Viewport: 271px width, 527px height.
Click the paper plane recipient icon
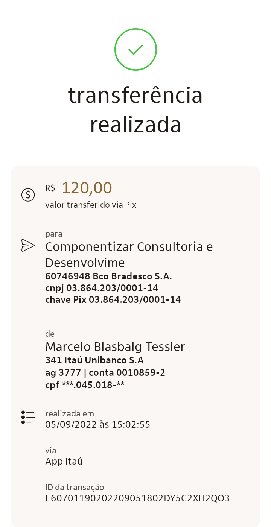pos(28,245)
